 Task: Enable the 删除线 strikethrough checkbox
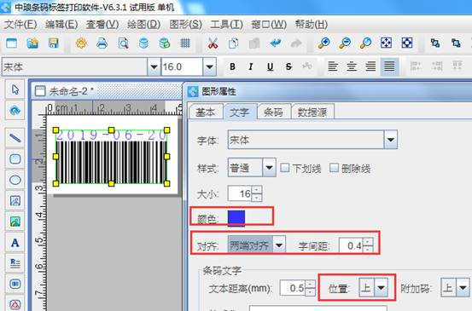click(334, 168)
